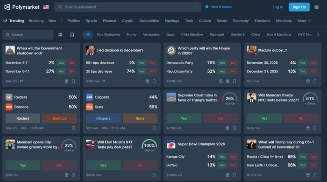Filter by Chile Election topic
The width and height of the screenshot is (327, 182).
click(x=192, y=35)
